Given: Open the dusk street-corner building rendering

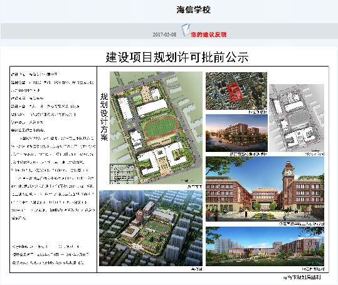Looking at the screenshot, I should pos(236,133).
